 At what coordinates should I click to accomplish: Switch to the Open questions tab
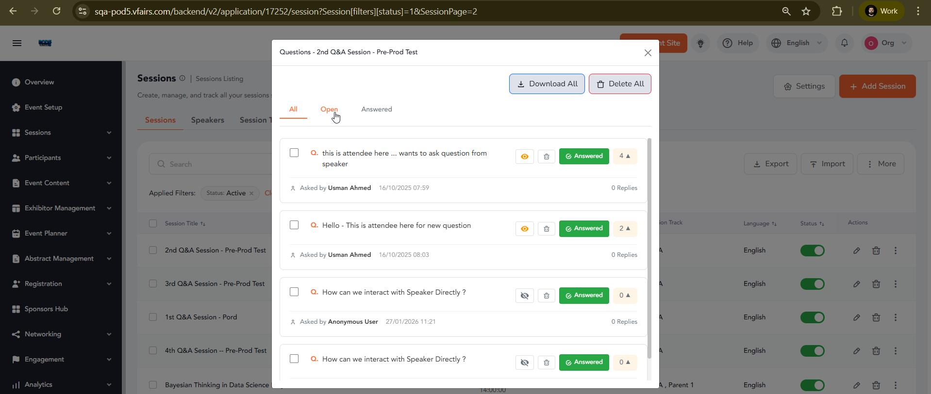pyautogui.click(x=329, y=110)
